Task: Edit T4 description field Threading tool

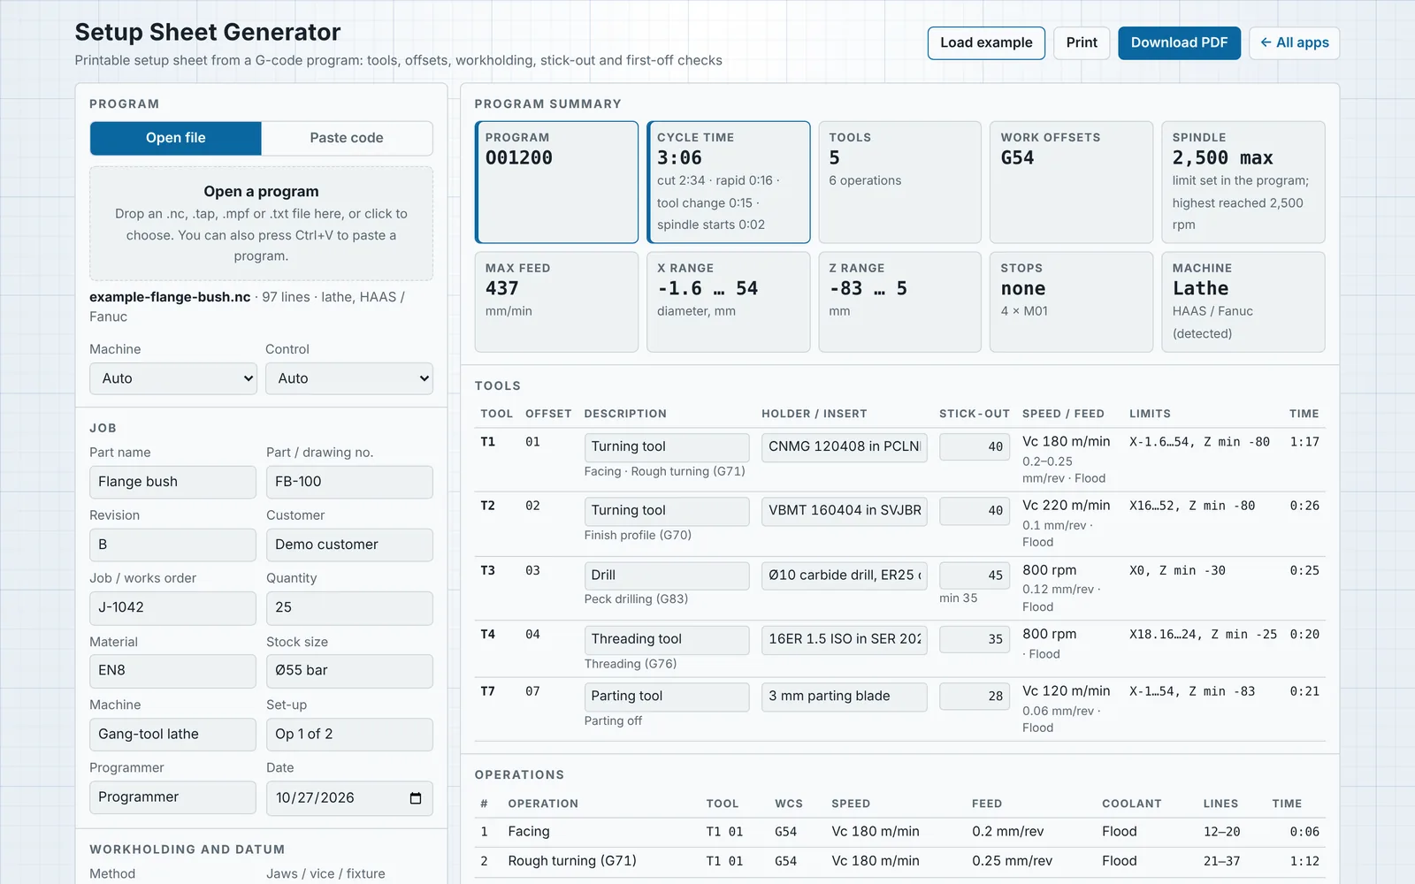Action: (x=667, y=639)
